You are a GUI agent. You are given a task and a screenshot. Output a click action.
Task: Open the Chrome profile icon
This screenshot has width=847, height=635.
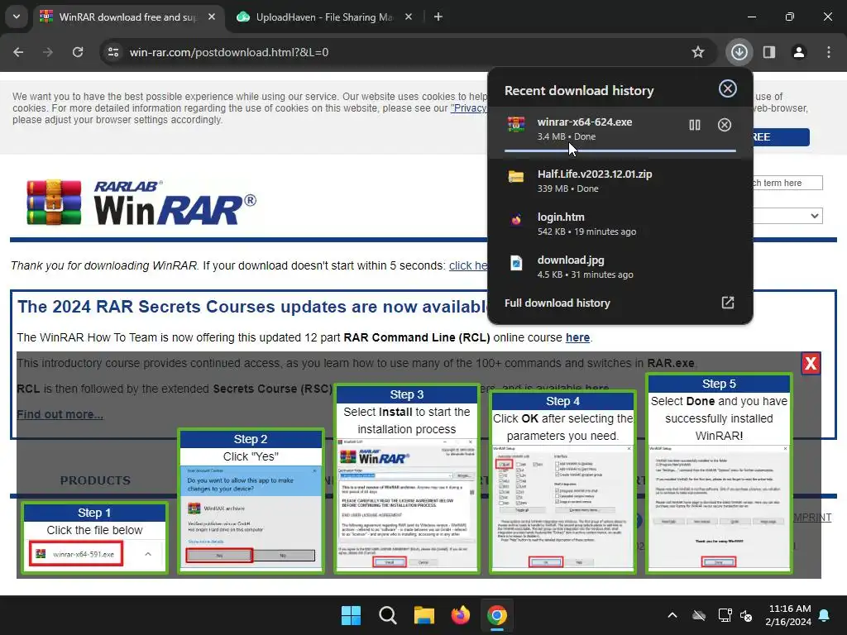click(x=799, y=52)
